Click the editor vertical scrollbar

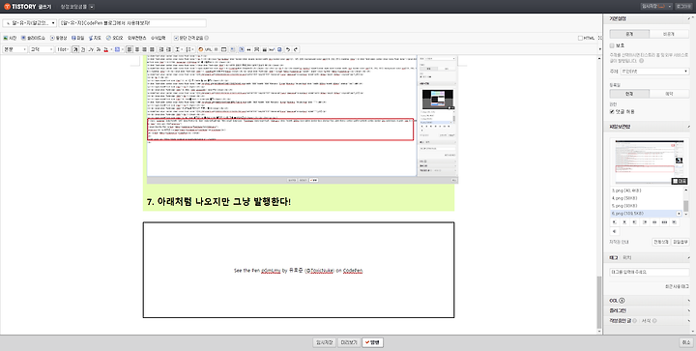point(599,303)
